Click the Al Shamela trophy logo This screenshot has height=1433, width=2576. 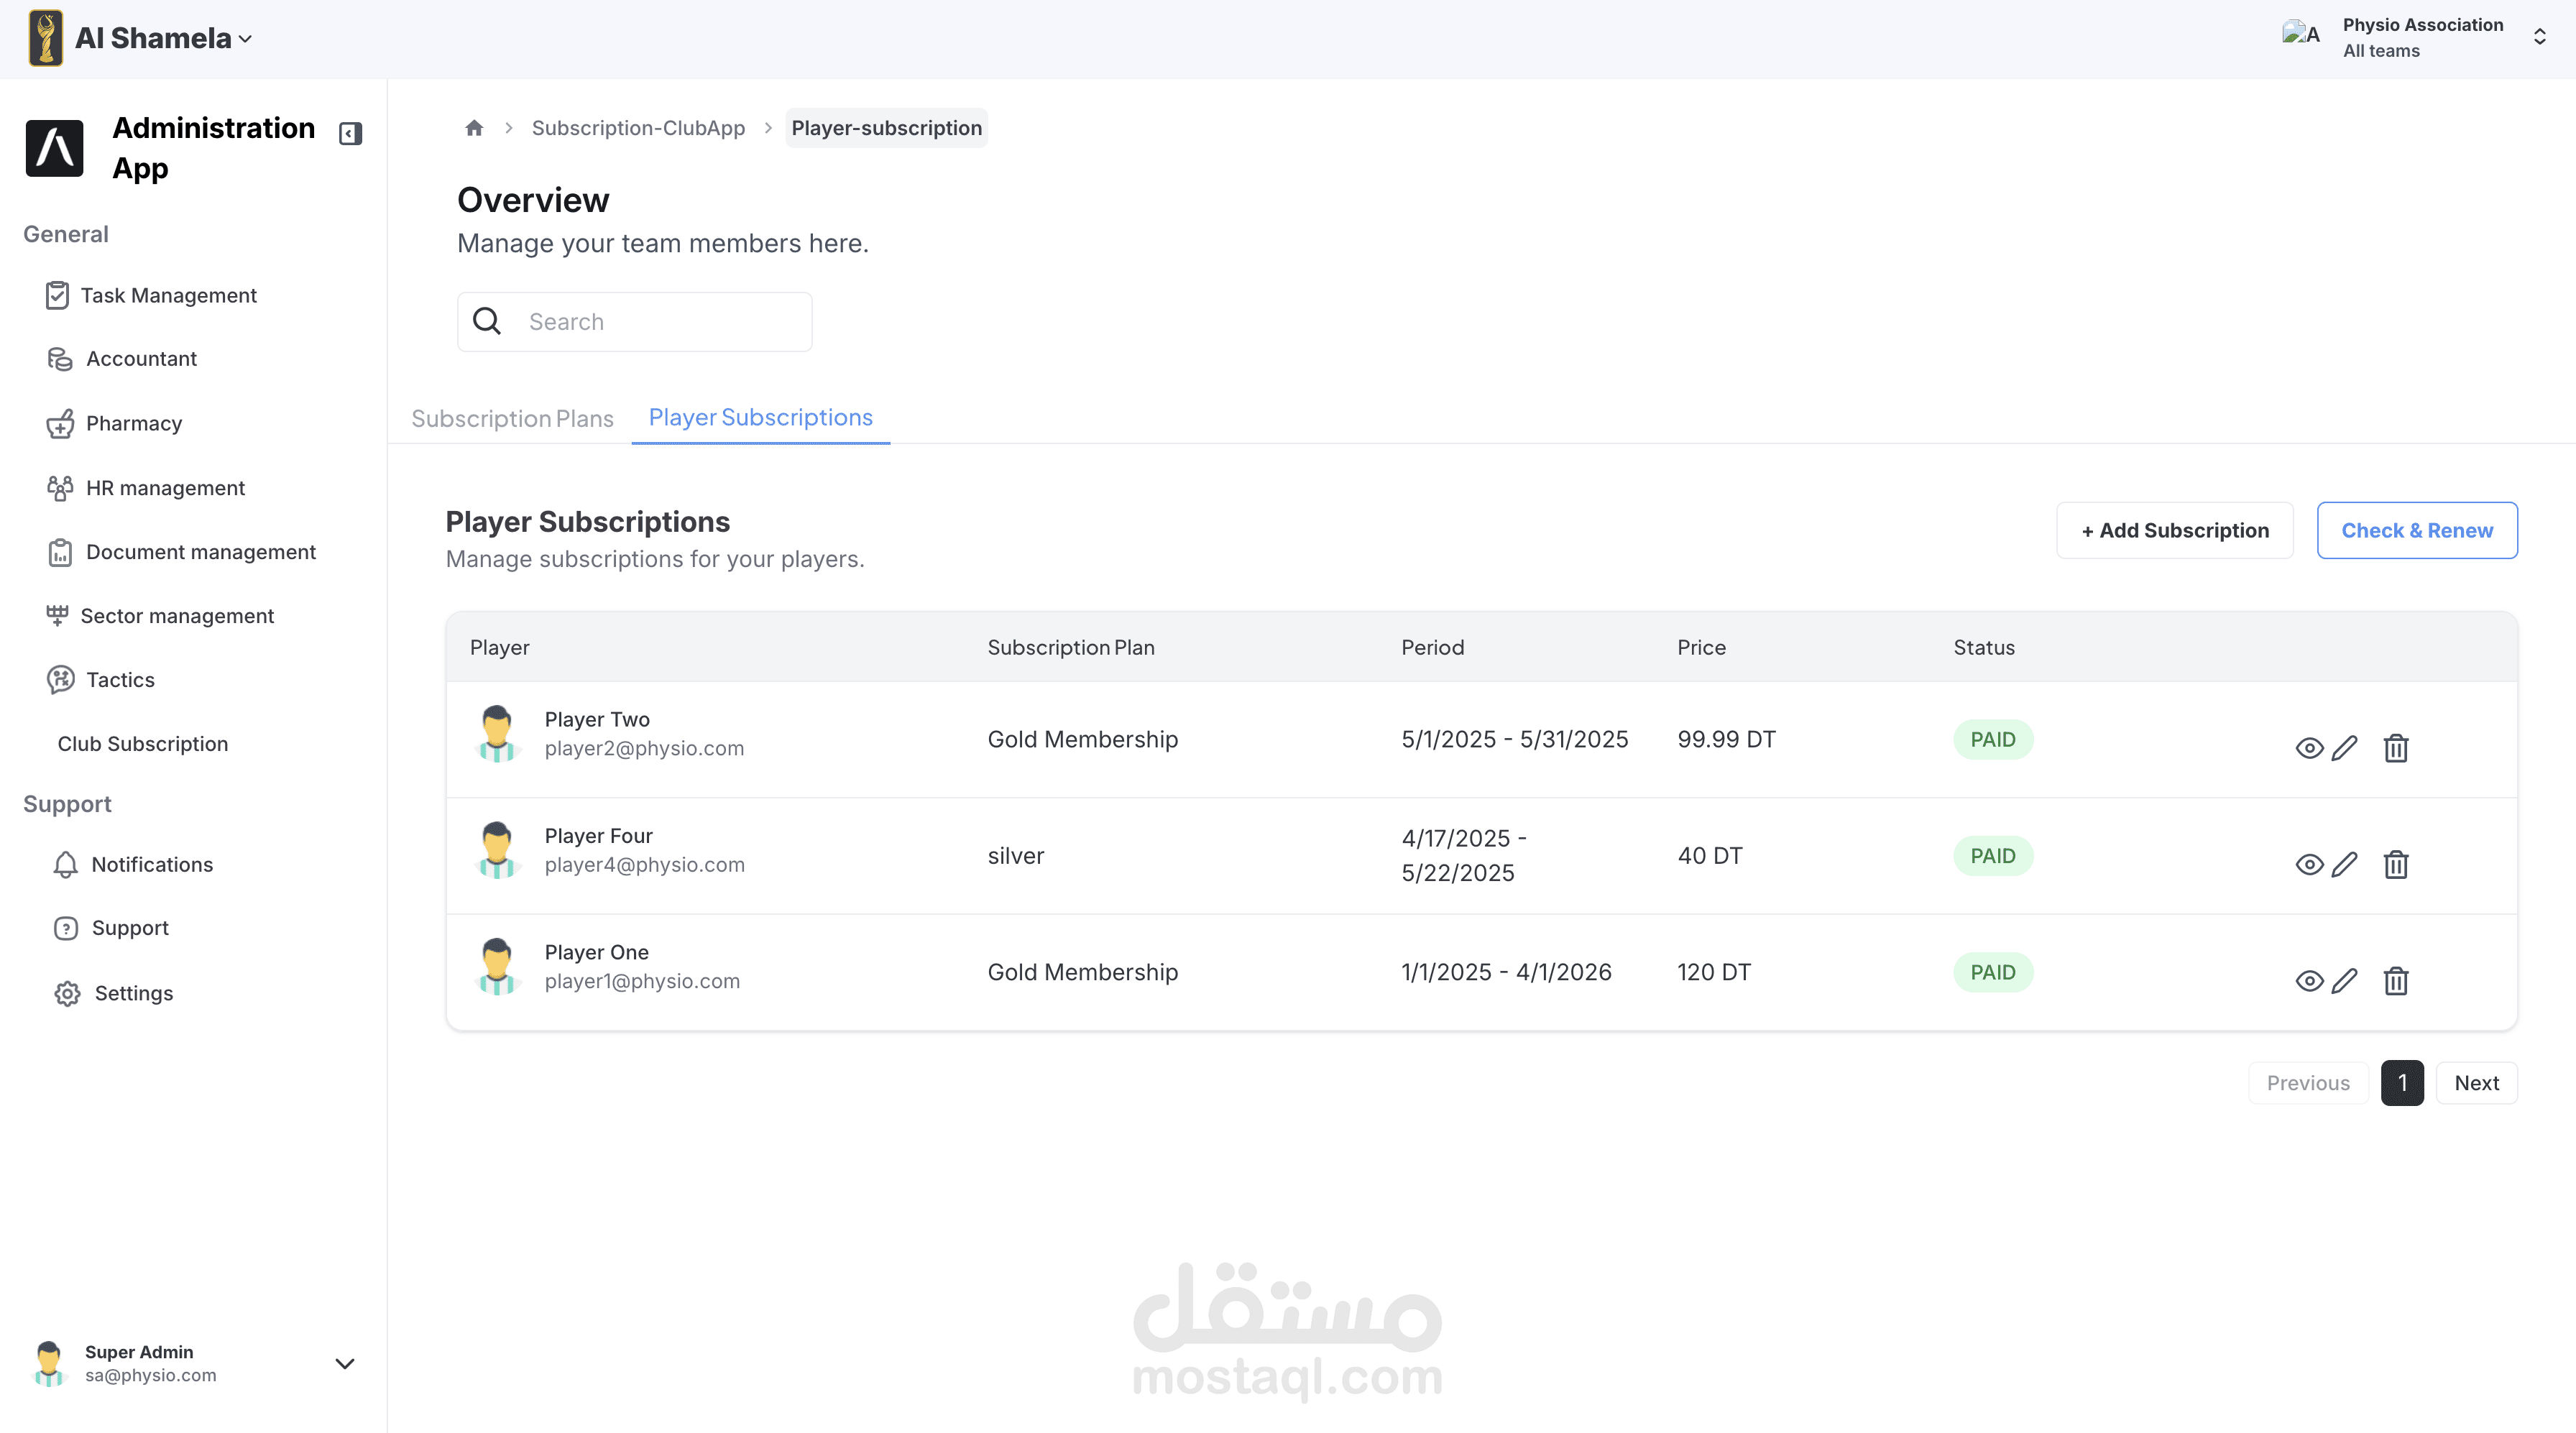pyautogui.click(x=46, y=38)
